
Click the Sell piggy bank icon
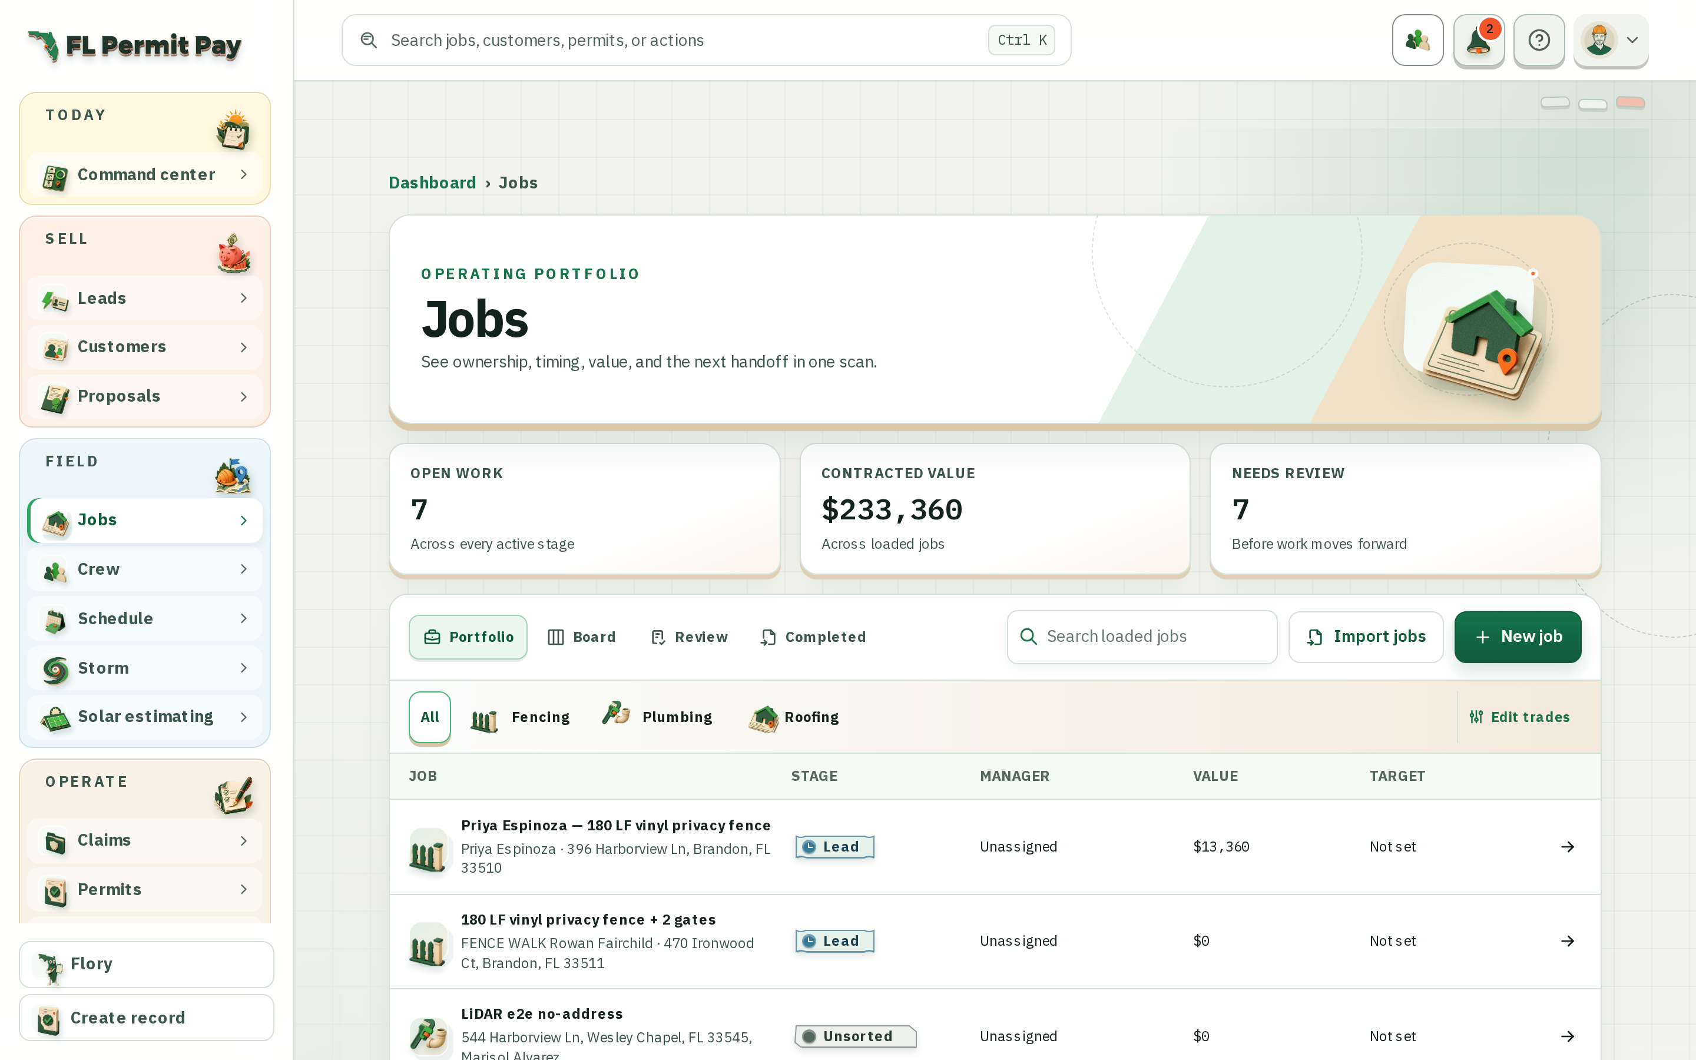(x=233, y=253)
